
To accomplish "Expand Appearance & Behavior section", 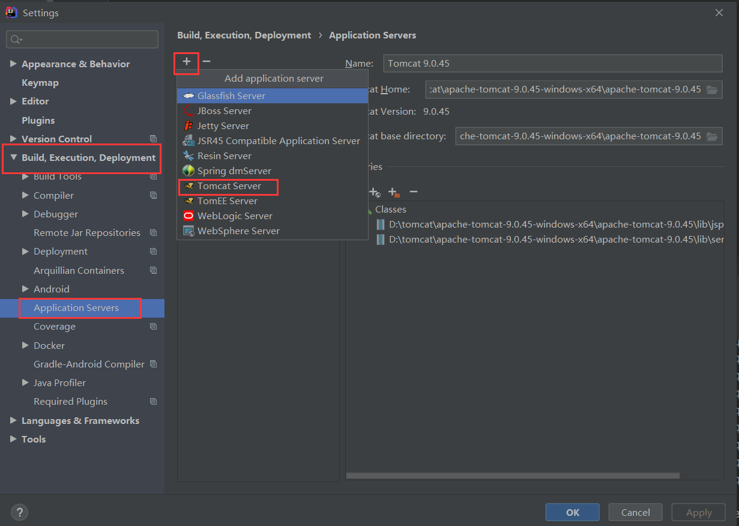I will [13, 64].
